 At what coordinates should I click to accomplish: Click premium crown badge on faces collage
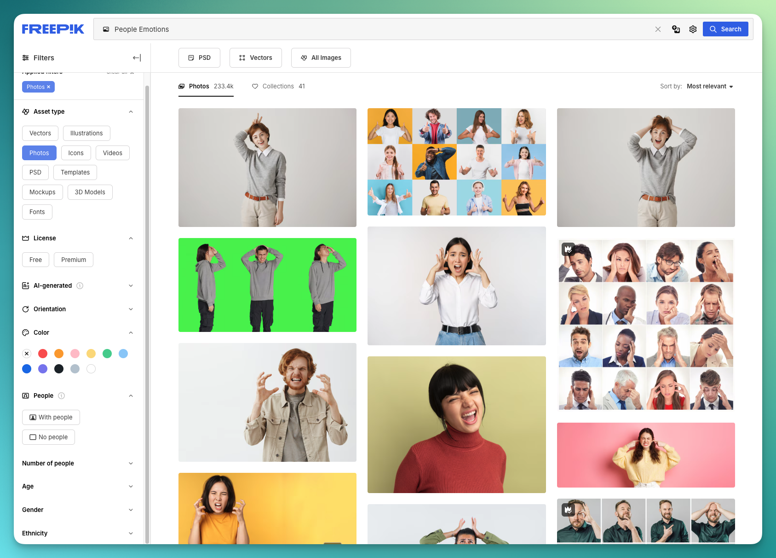point(568,249)
